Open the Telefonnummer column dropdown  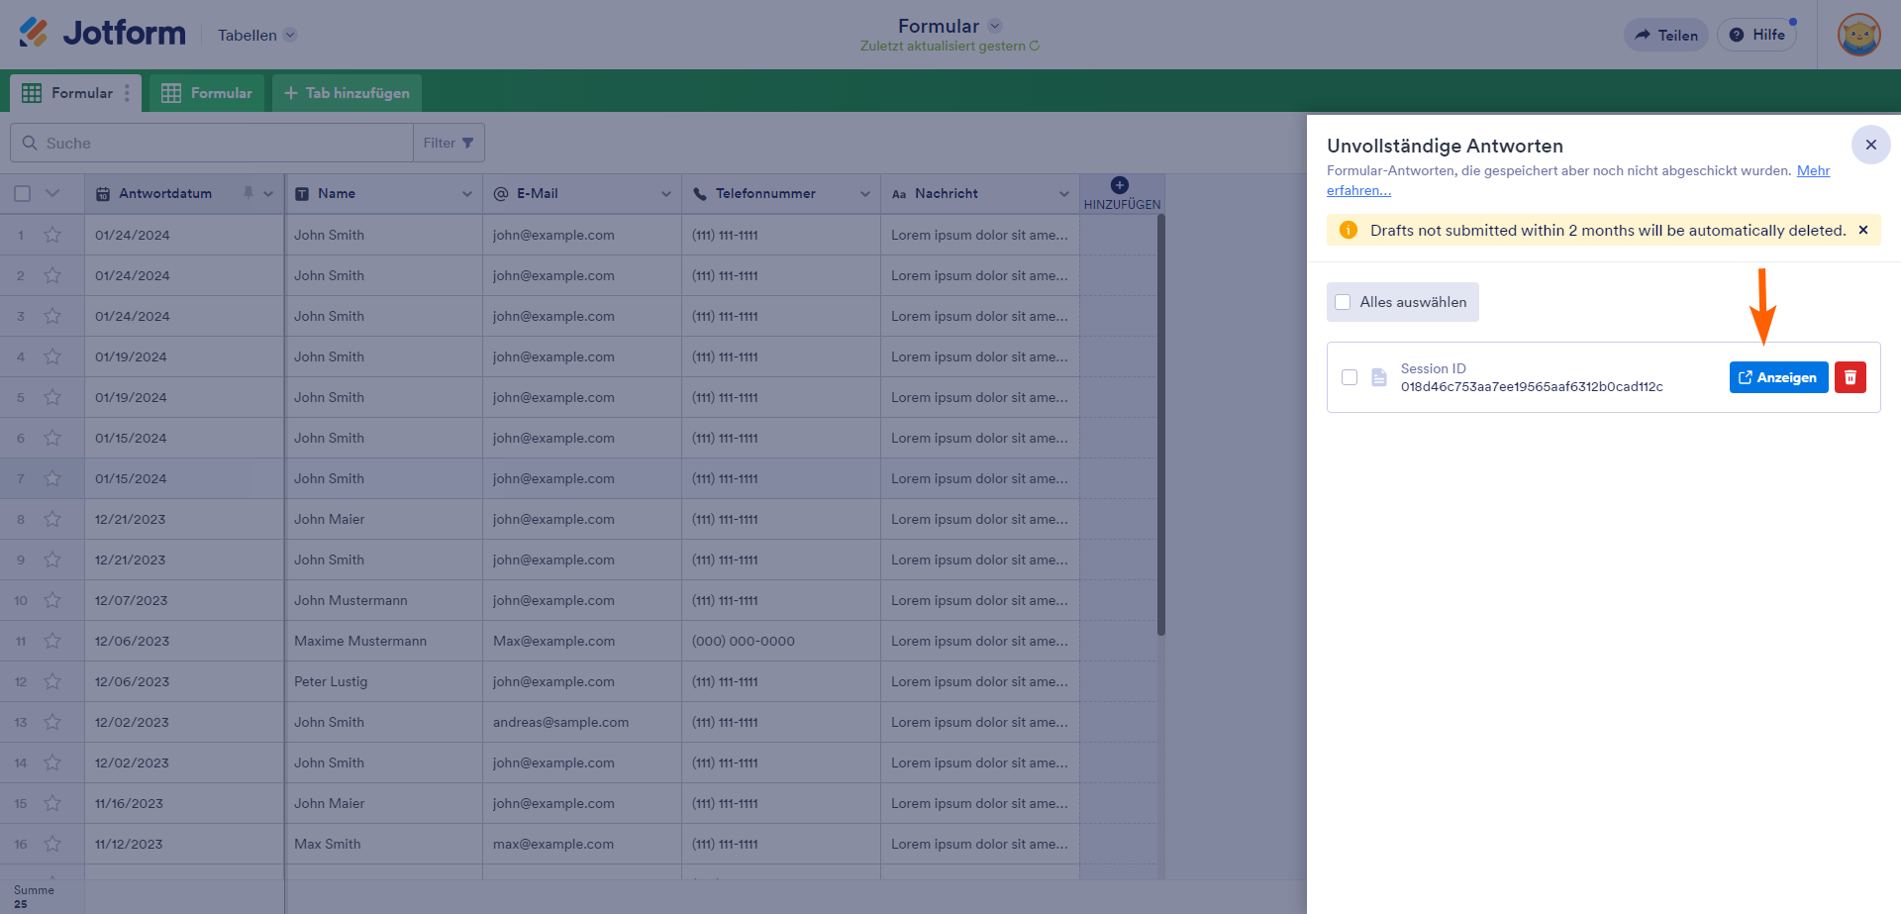(865, 194)
